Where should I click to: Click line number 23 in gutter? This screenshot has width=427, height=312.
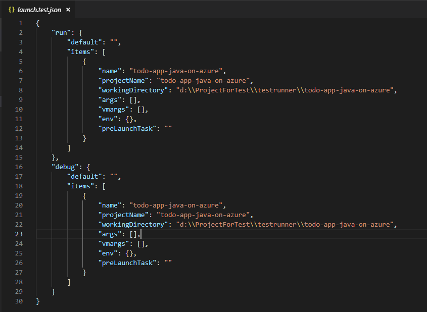coord(19,234)
